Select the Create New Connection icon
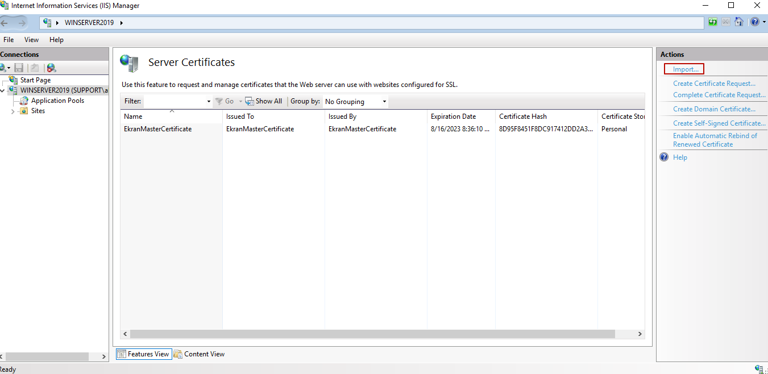Screen dimensions: 768x374 (4, 68)
